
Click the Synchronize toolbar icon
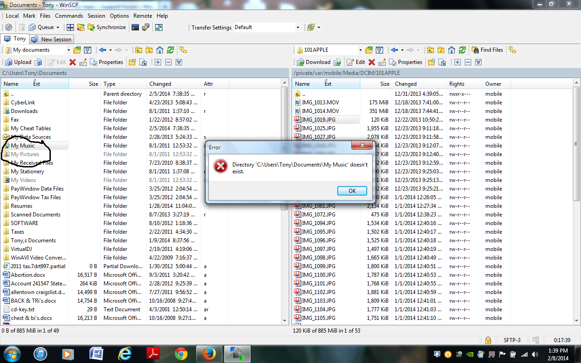tap(107, 27)
